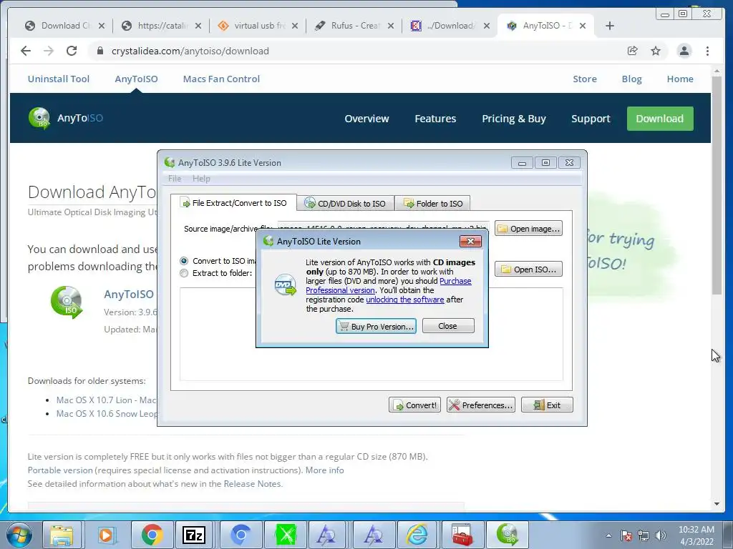
Task: Open Google Chrome from taskbar
Action: [x=152, y=535]
